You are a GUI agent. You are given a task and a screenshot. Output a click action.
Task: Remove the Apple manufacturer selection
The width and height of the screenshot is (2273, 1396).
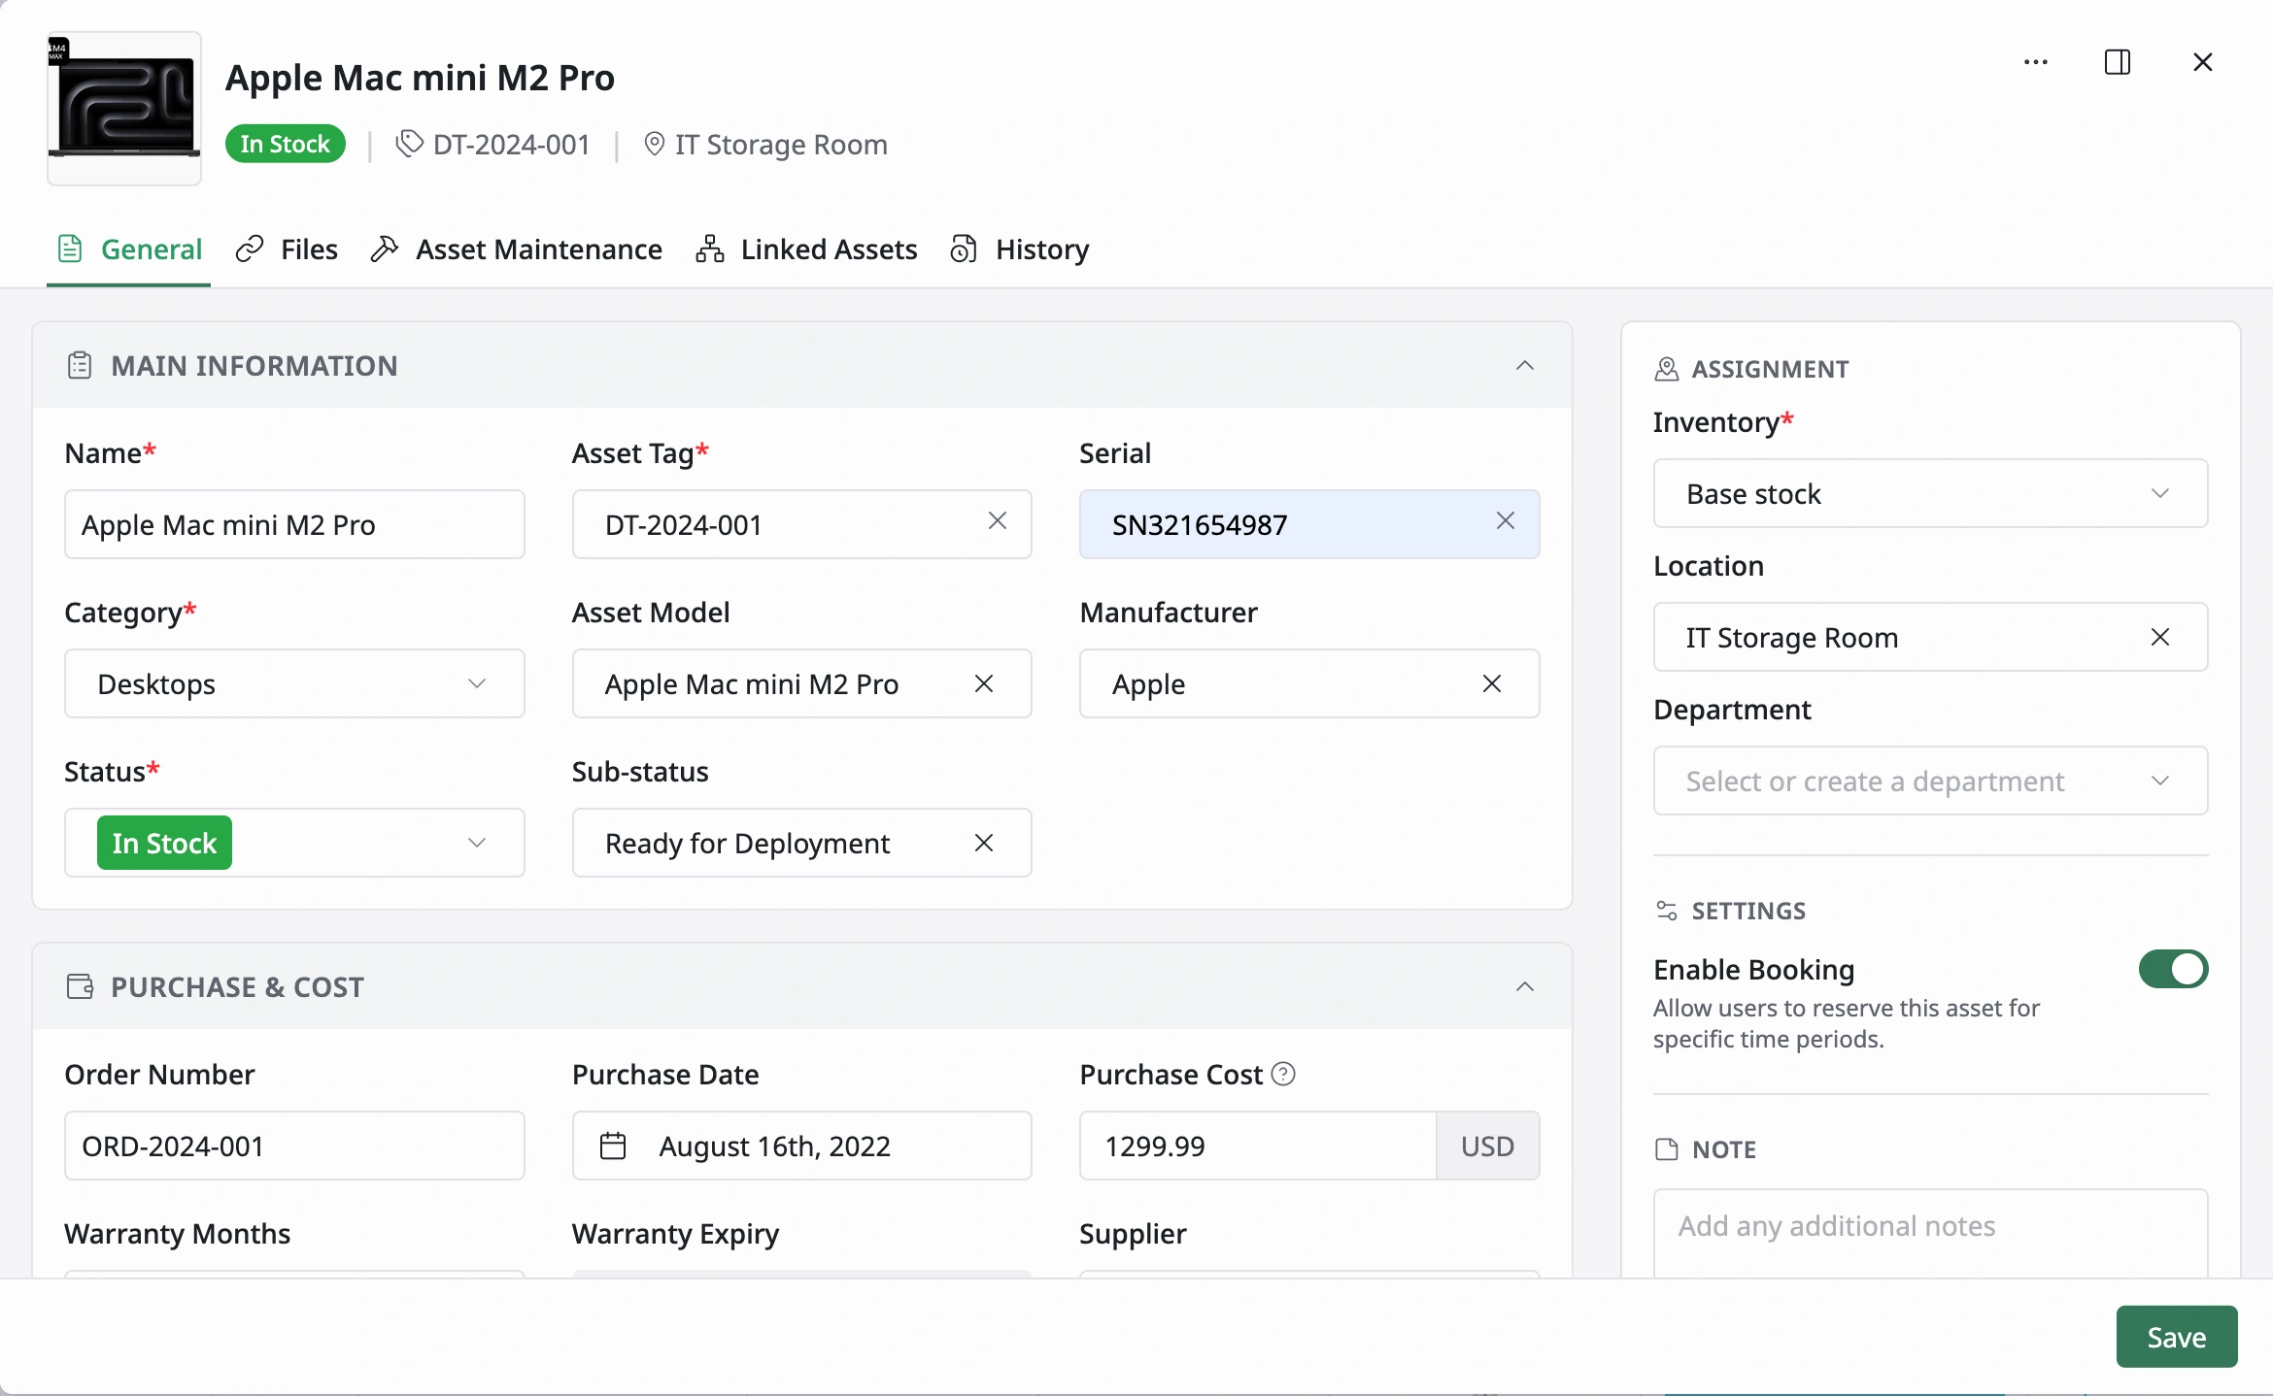pos(1492,683)
